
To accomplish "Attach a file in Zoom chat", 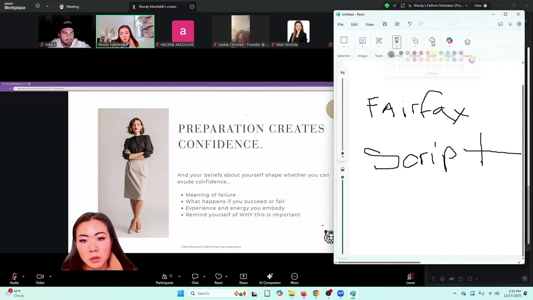I will pos(461,279).
